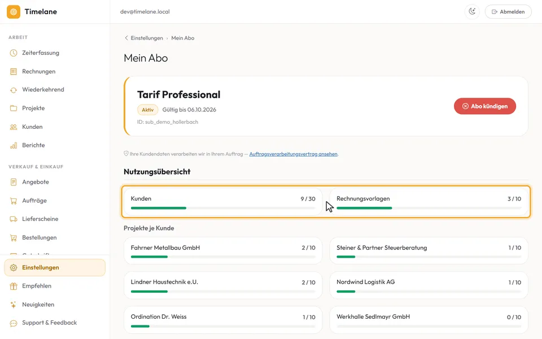Click the Rechnungsvorlagen usage progress bar

pos(429,208)
